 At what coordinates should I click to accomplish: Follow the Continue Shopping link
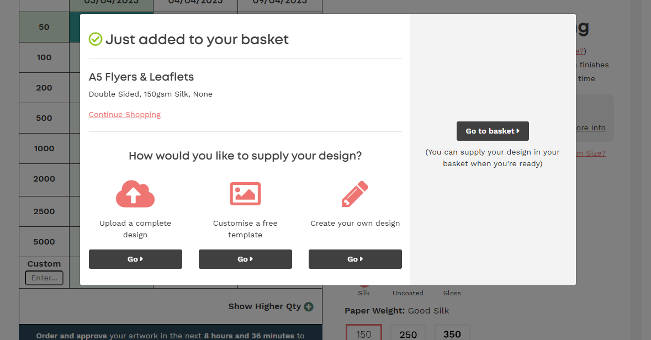125,114
